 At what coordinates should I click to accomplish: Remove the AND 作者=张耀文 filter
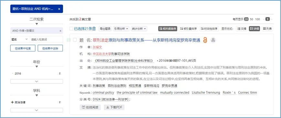click(x=60, y=31)
